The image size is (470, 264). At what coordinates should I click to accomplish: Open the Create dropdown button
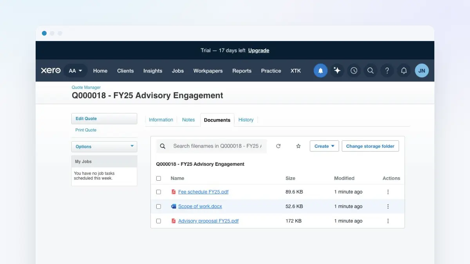tap(324, 146)
